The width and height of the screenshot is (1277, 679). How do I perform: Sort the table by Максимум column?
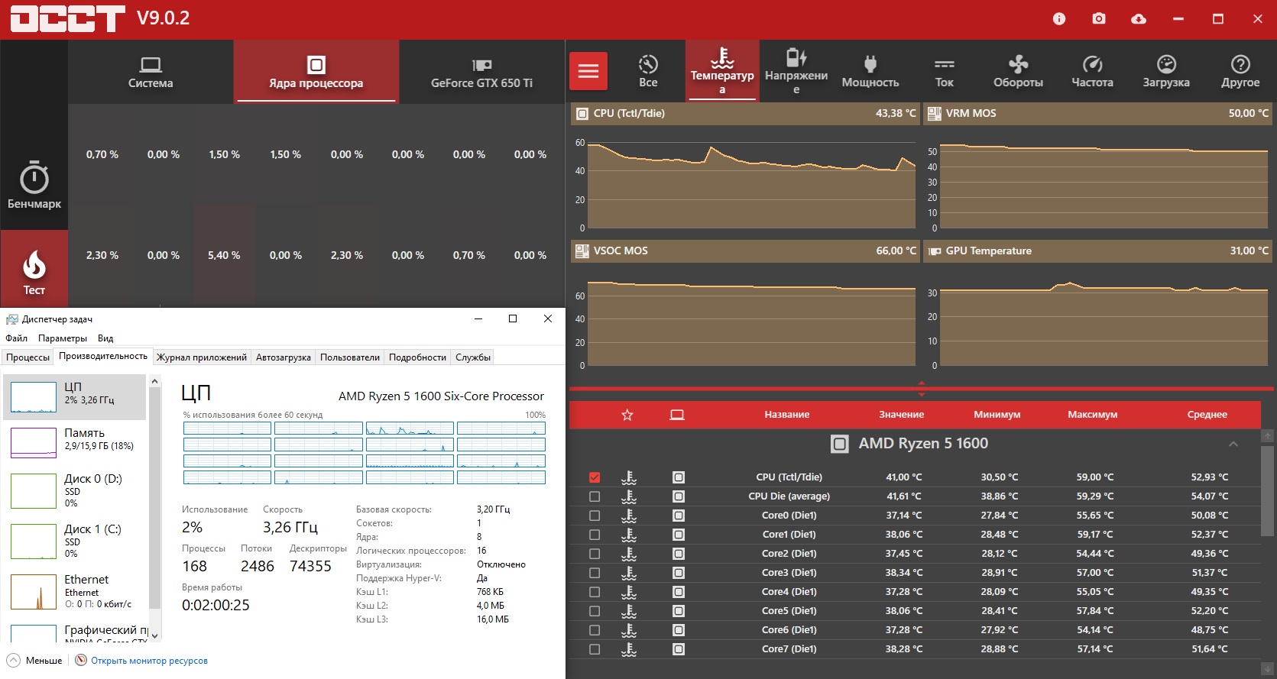[x=1093, y=415]
